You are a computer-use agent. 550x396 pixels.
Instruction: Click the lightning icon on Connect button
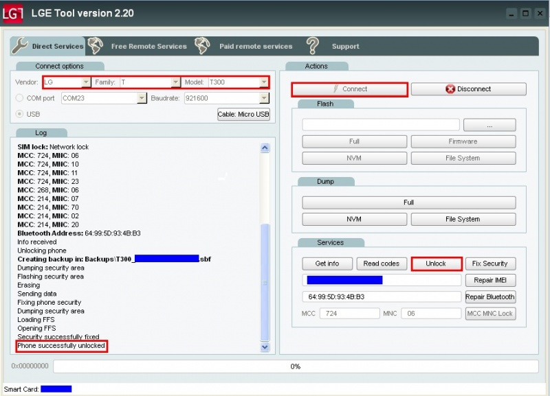335,89
